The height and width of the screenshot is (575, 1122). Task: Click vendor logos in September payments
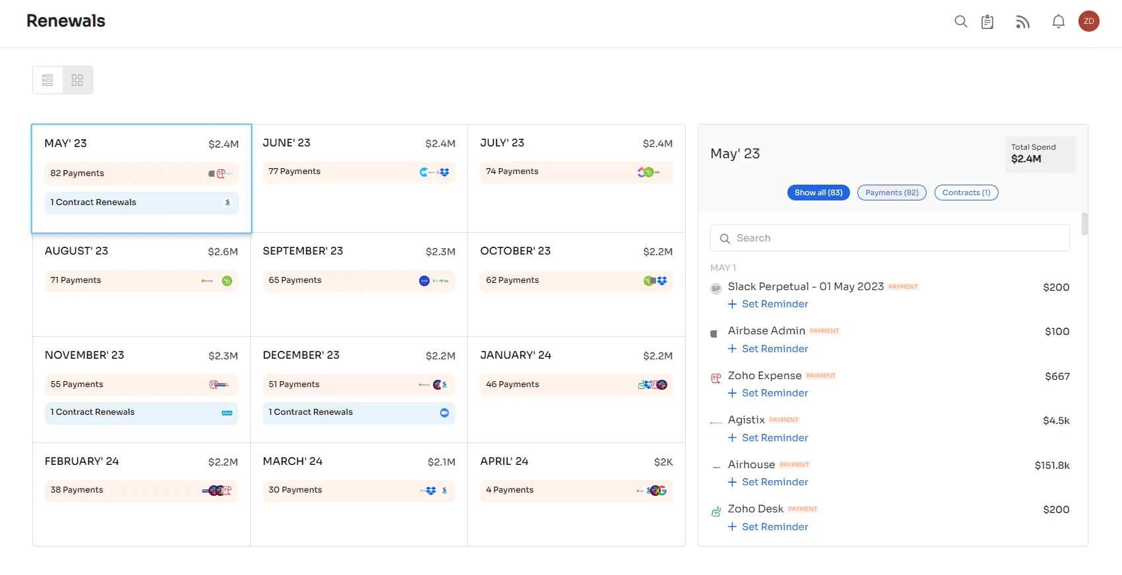pyautogui.click(x=434, y=281)
